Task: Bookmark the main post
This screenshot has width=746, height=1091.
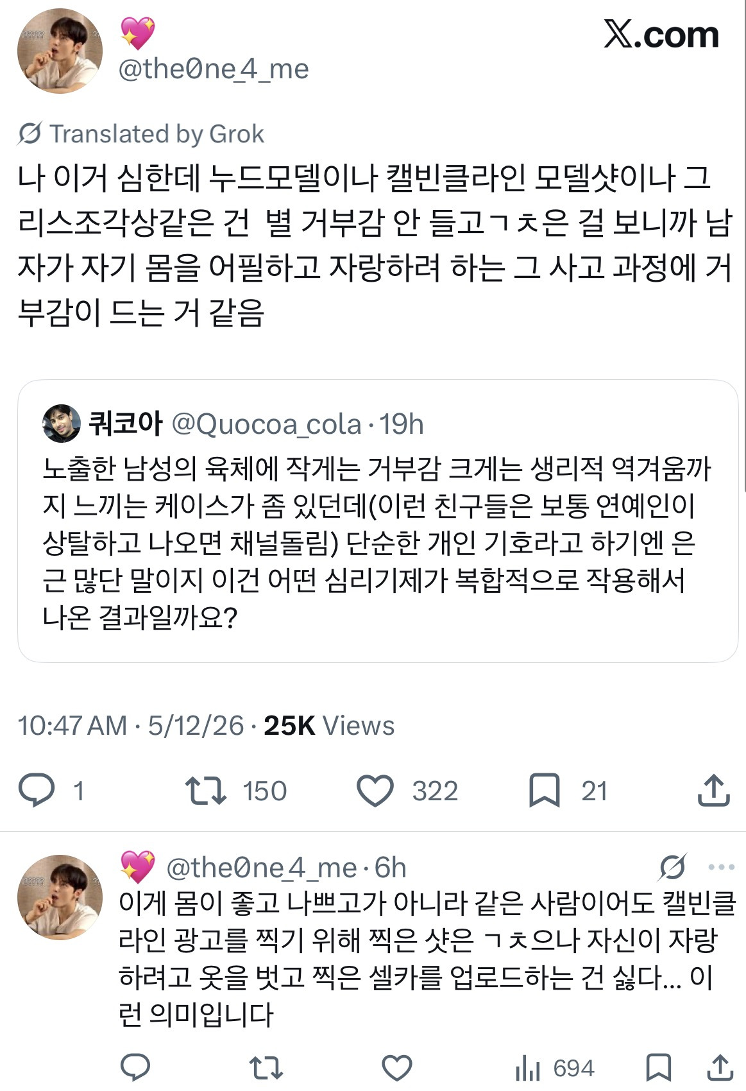Action: 544,791
